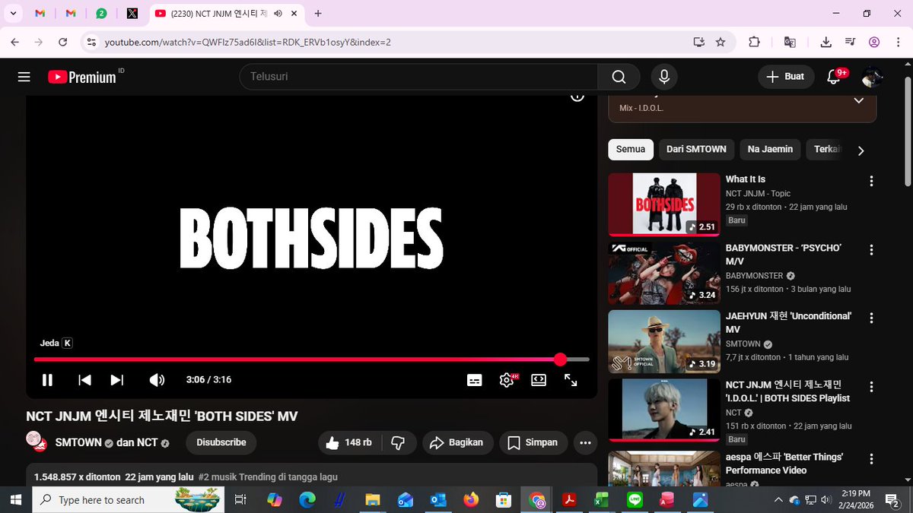
Task: Click the video progress bar
Action: click(x=312, y=359)
